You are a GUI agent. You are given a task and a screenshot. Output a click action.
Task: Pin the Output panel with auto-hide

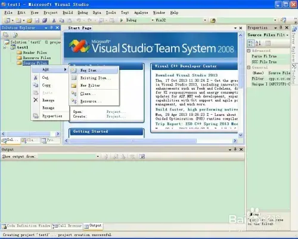point(235,149)
